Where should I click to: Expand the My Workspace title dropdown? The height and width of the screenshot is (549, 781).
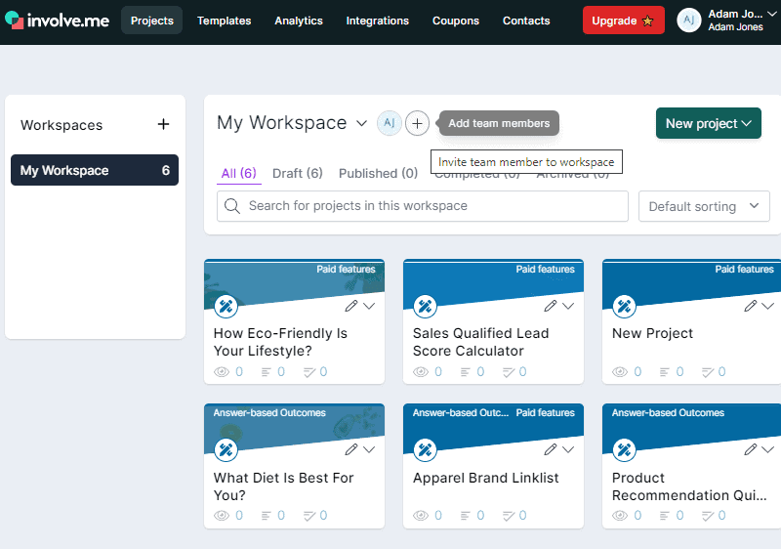click(361, 123)
